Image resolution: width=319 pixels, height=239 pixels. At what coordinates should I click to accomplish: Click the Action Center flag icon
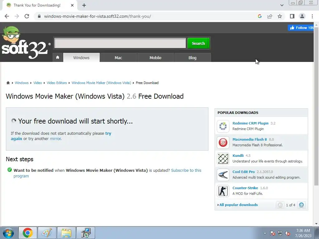273,233
